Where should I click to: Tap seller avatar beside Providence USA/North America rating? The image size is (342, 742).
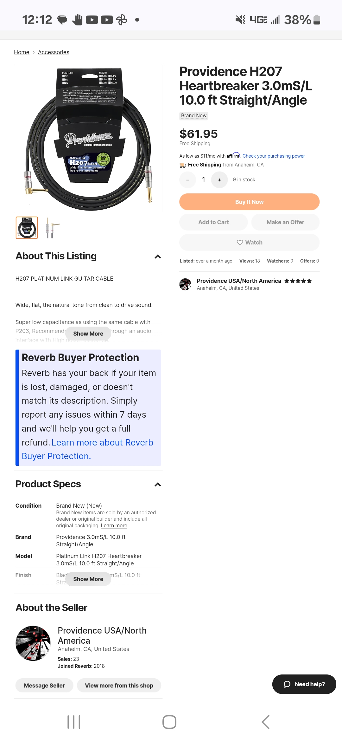(x=185, y=284)
